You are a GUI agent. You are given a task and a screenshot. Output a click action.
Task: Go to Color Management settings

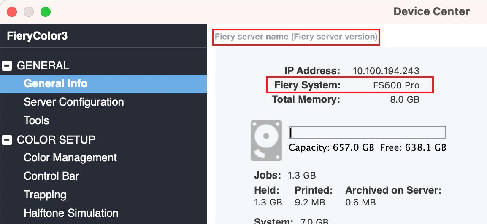click(70, 157)
